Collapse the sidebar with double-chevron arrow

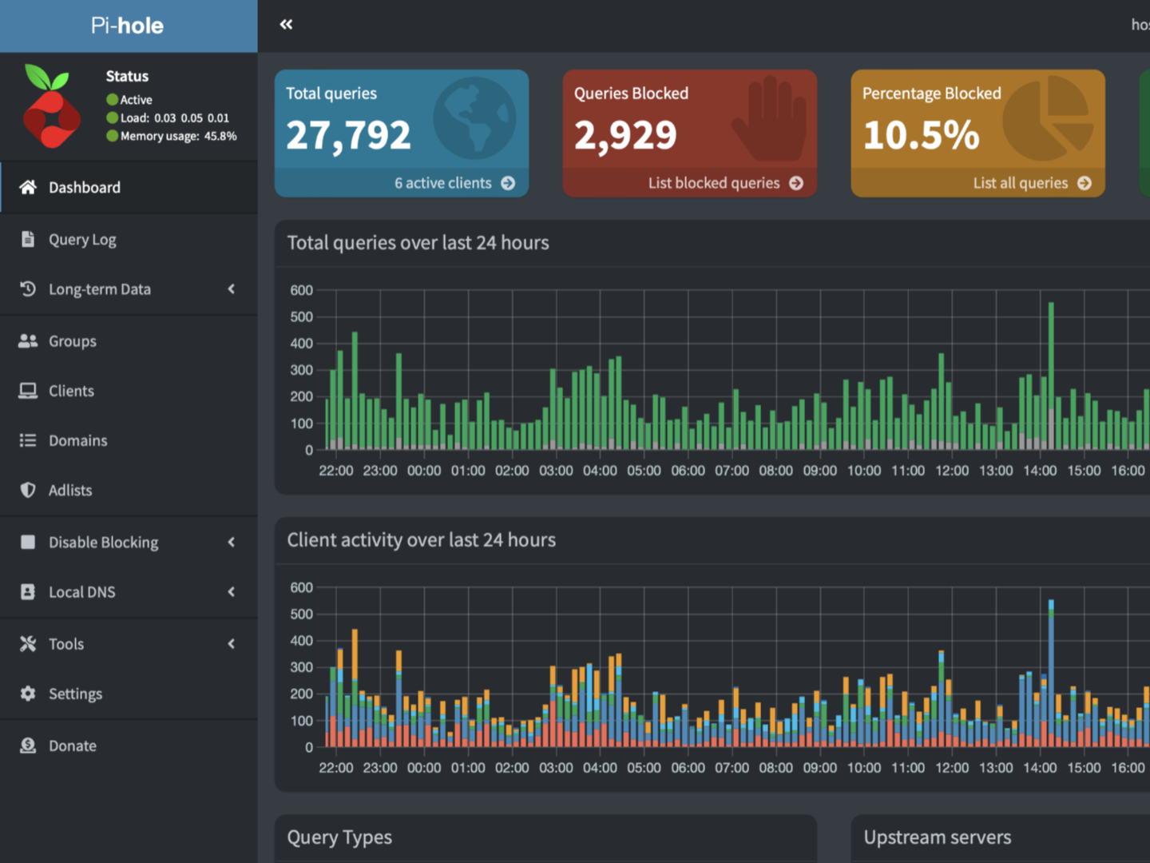coord(285,25)
